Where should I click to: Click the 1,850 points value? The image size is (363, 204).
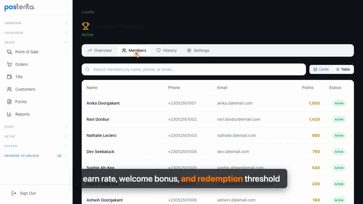314,103
